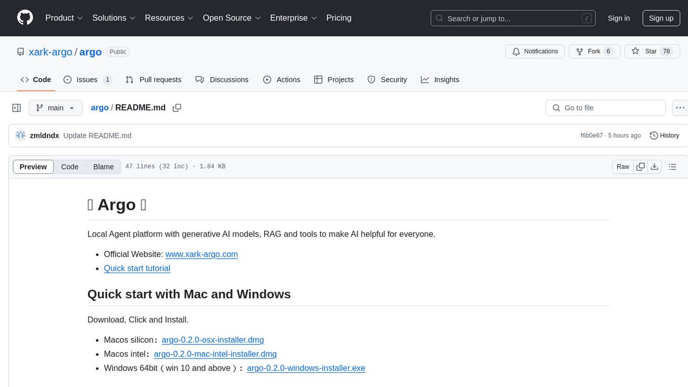
Task: Open the Discussions tab
Action: coord(222,80)
